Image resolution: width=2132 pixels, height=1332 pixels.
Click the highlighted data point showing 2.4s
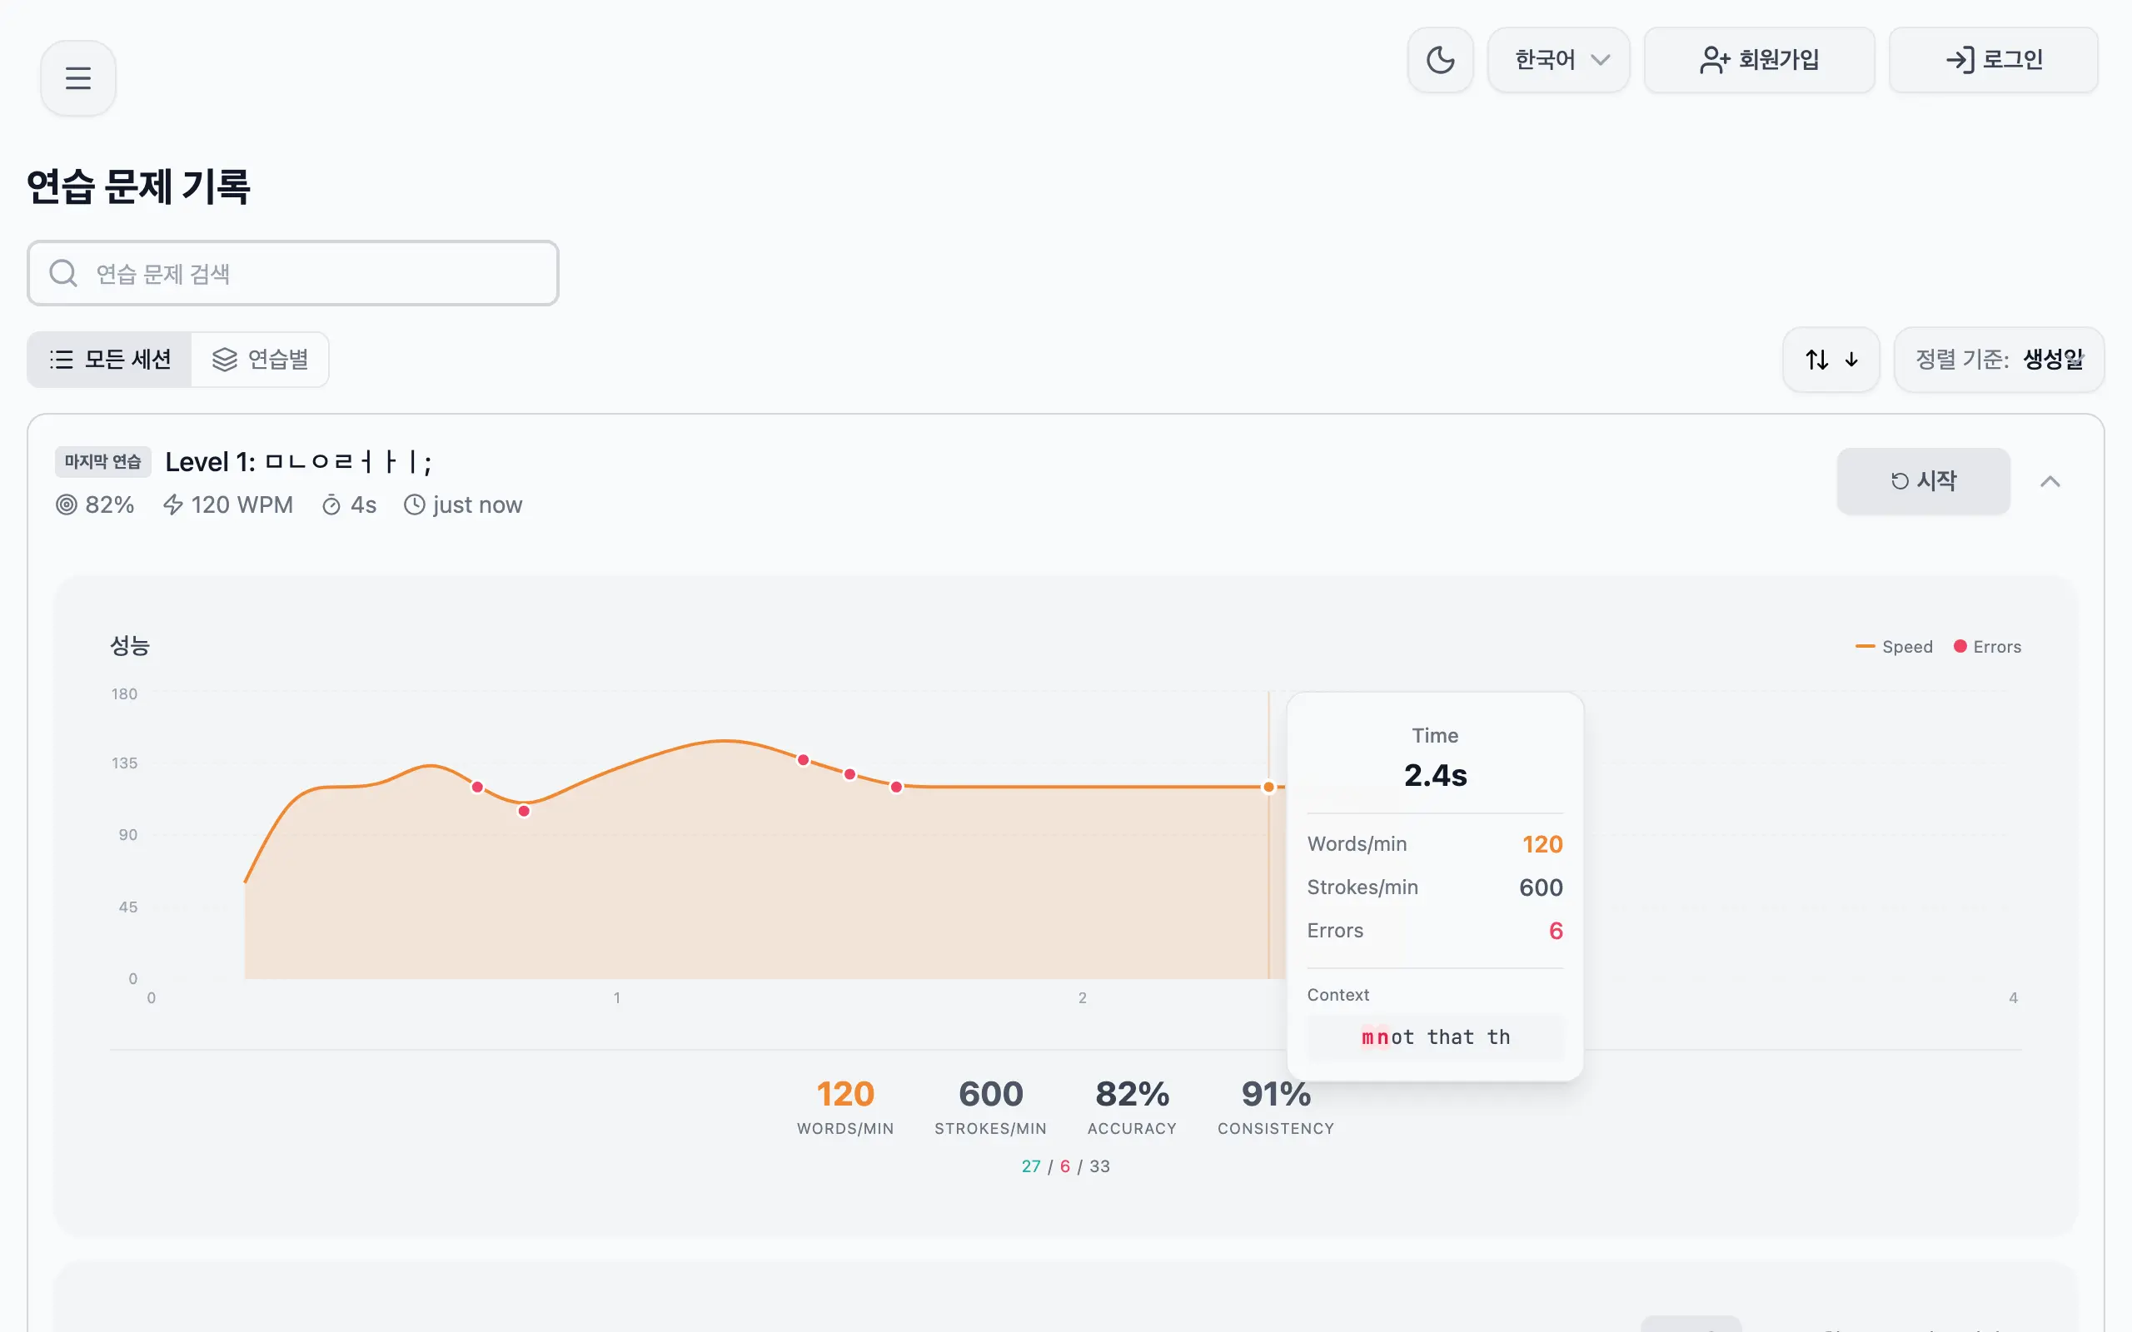click(1268, 787)
